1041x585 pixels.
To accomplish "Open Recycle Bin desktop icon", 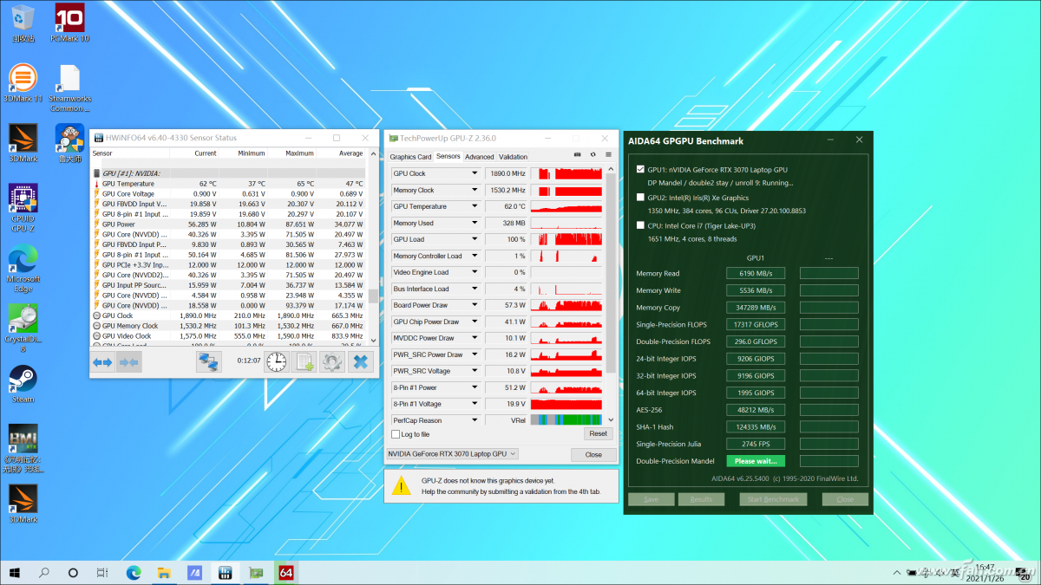I will tap(23, 23).
